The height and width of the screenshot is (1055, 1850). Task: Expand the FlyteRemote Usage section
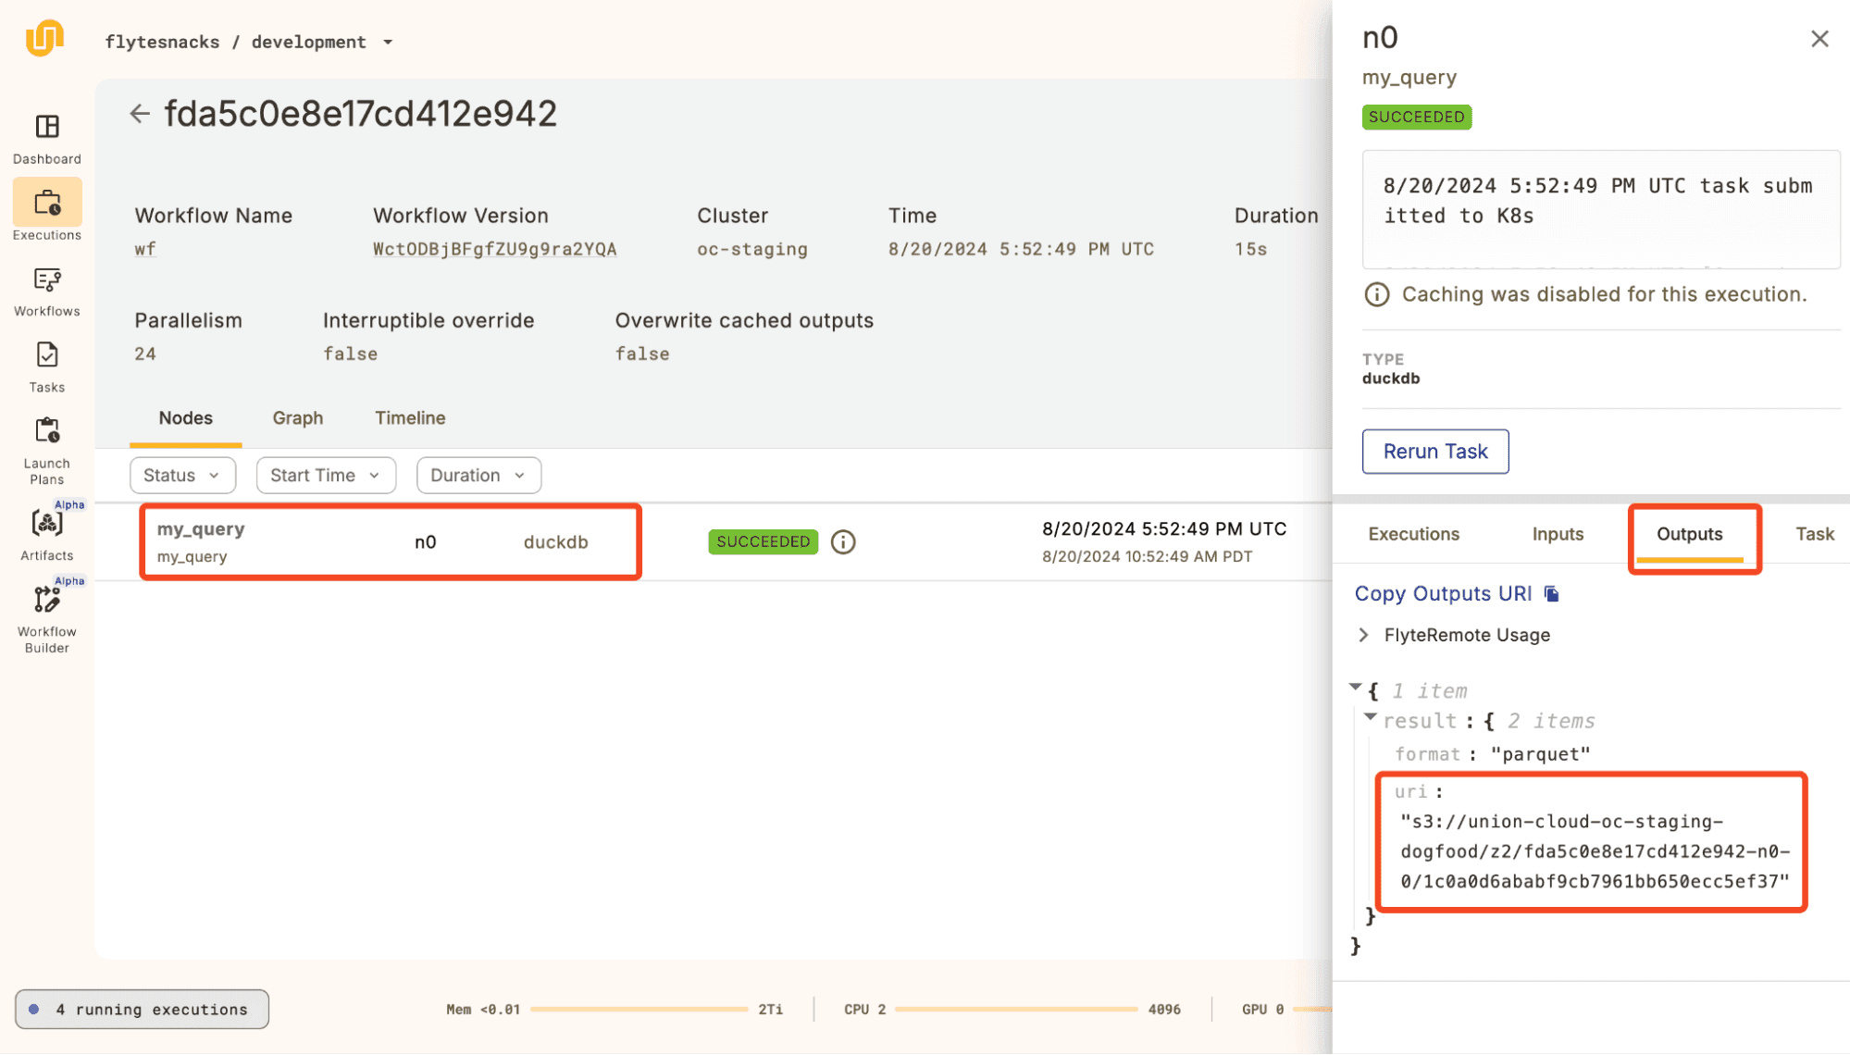click(1363, 635)
